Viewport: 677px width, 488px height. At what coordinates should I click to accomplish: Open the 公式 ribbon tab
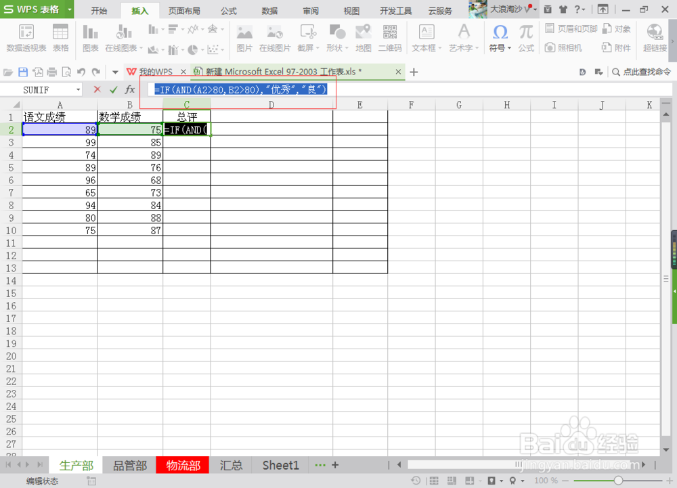click(x=229, y=11)
